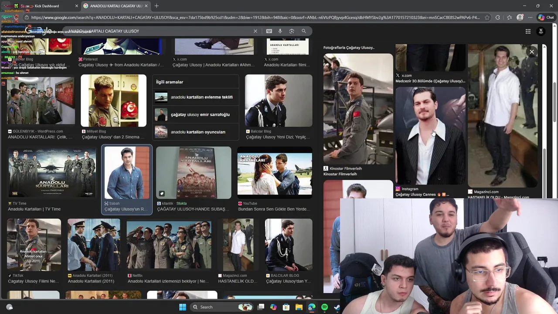Open the Netflix Anadolu Kartalları image
The height and width of the screenshot is (314, 558).
(169, 245)
